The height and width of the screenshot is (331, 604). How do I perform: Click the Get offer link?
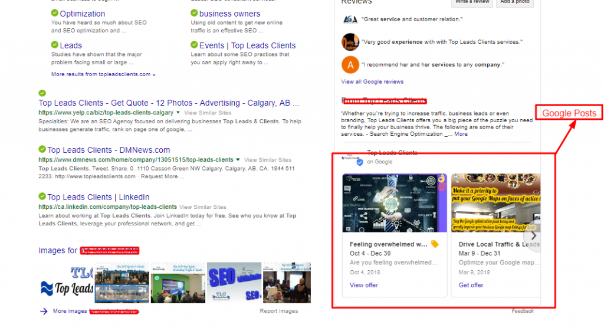[x=471, y=285]
